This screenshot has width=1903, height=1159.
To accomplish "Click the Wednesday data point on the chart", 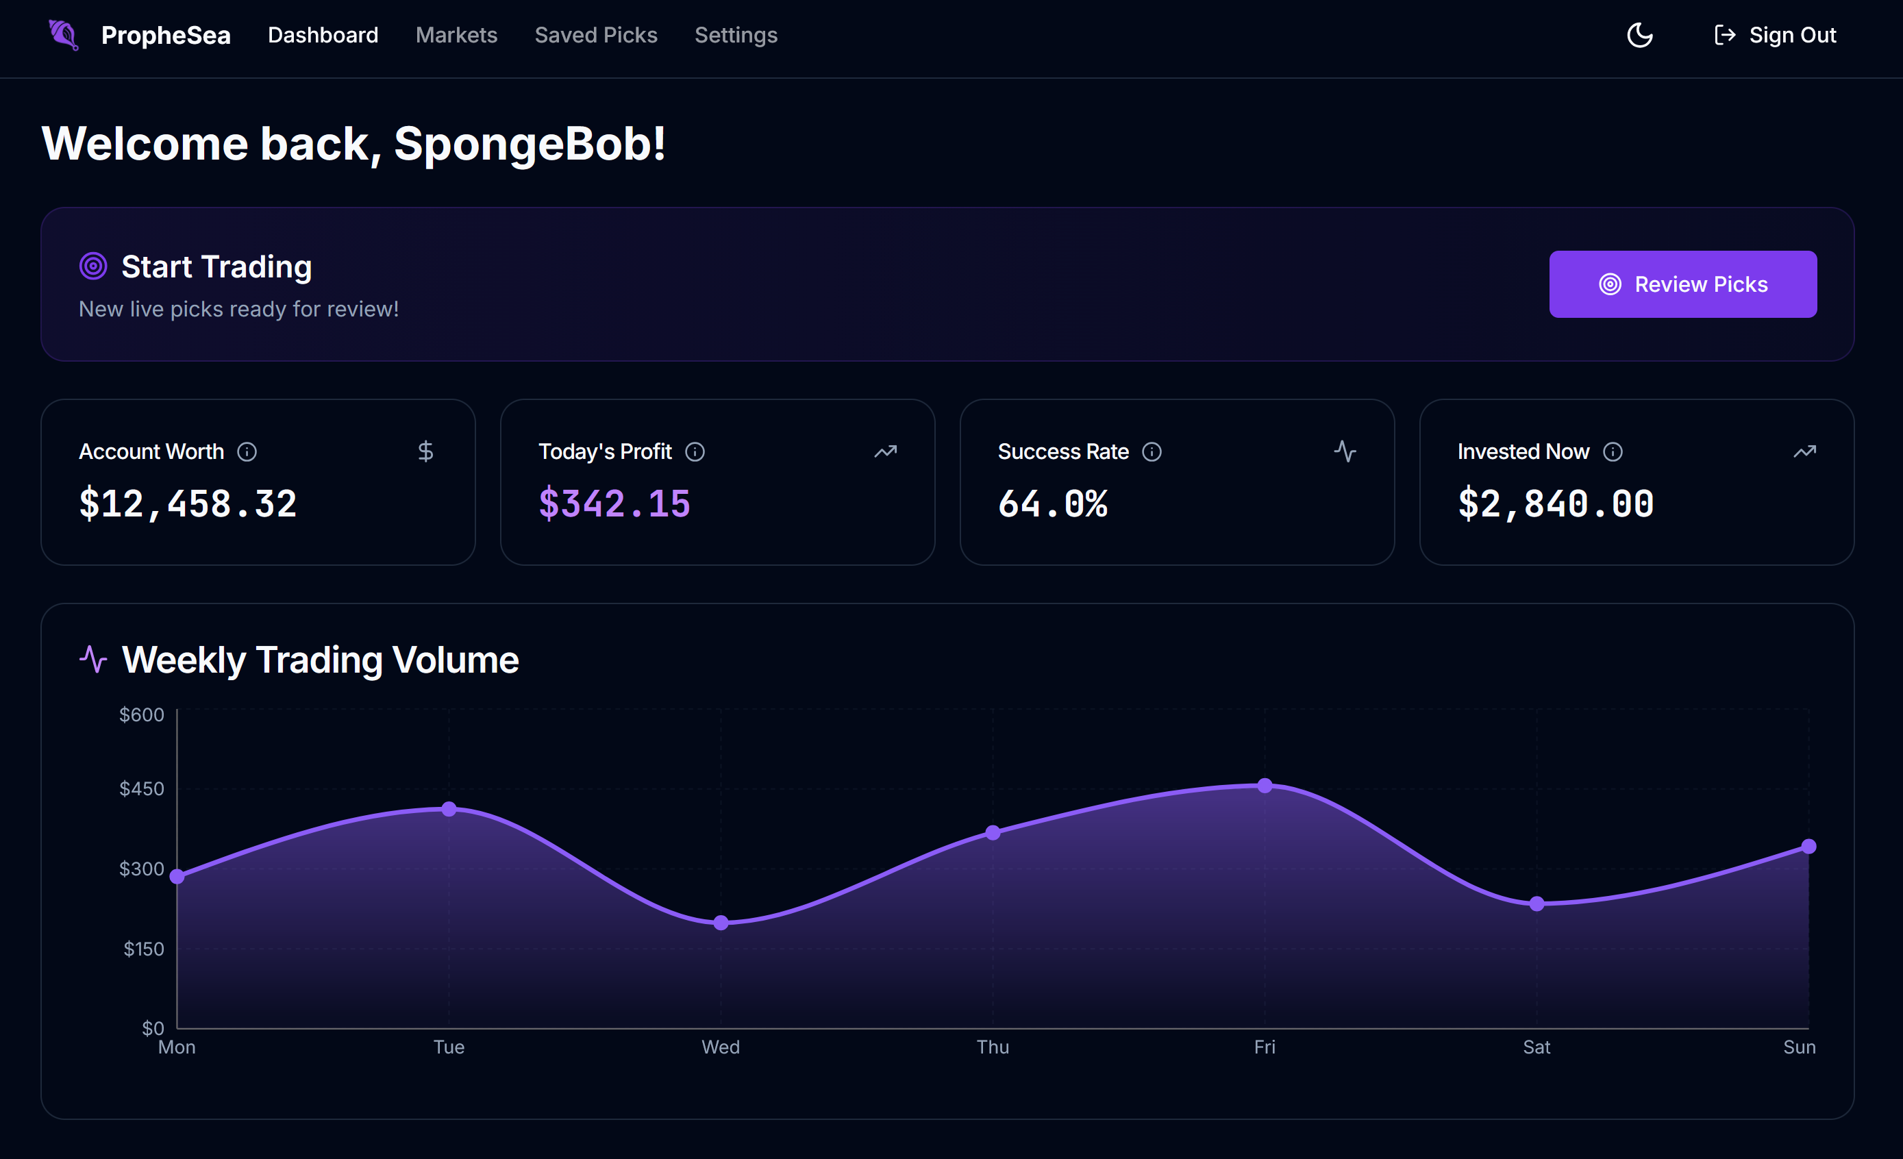I will pos(721,922).
